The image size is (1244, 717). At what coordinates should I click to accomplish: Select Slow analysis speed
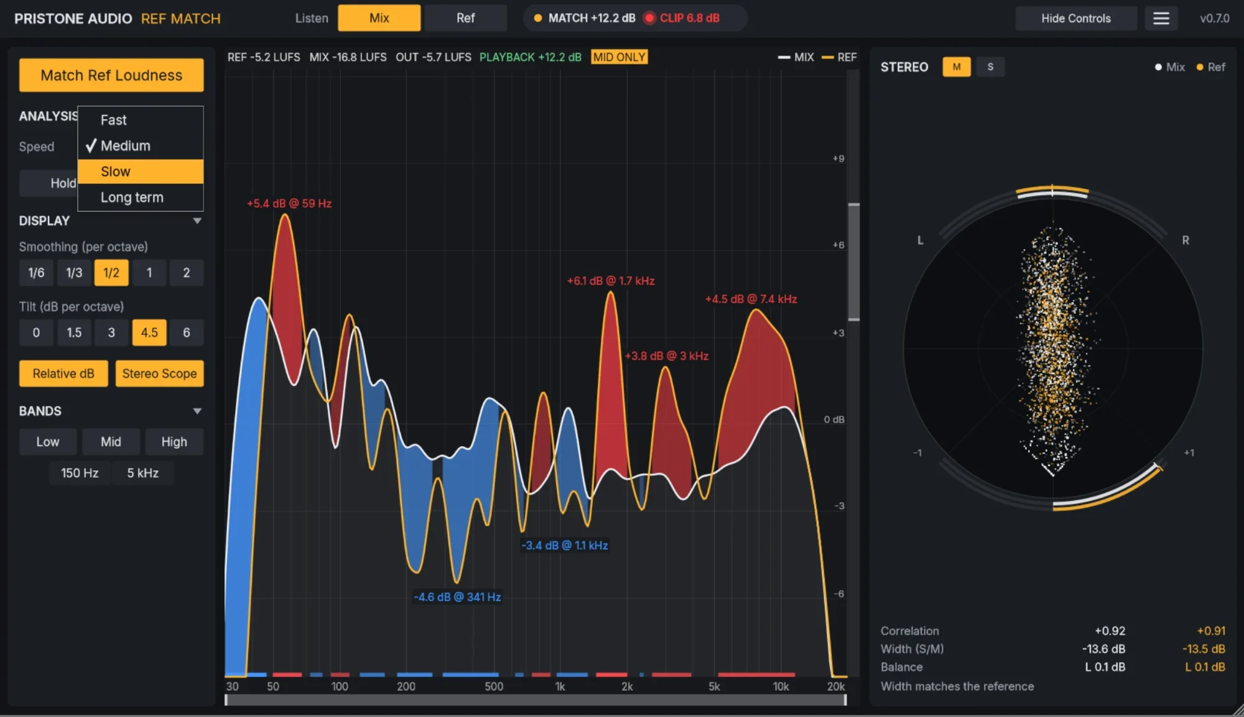pos(141,171)
